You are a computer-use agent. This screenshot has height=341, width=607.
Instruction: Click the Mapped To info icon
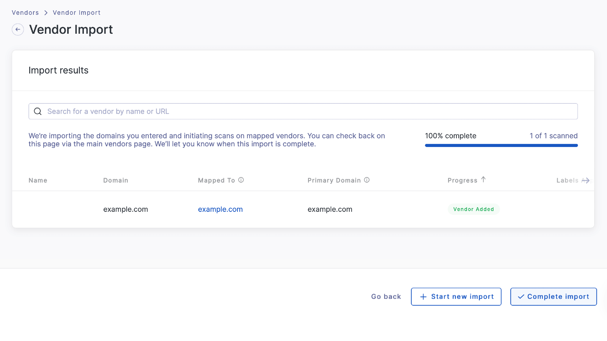241,180
